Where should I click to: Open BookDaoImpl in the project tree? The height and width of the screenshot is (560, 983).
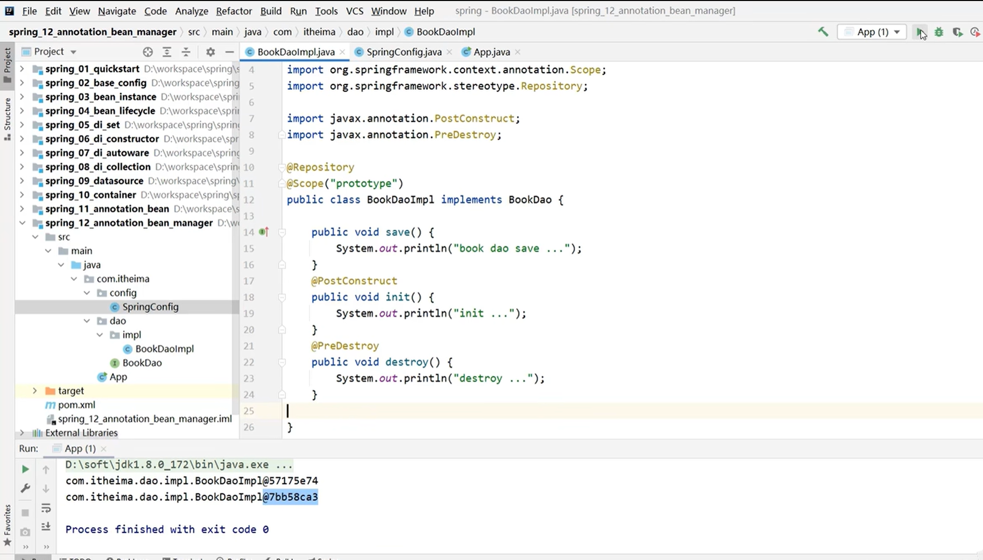point(164,349)
